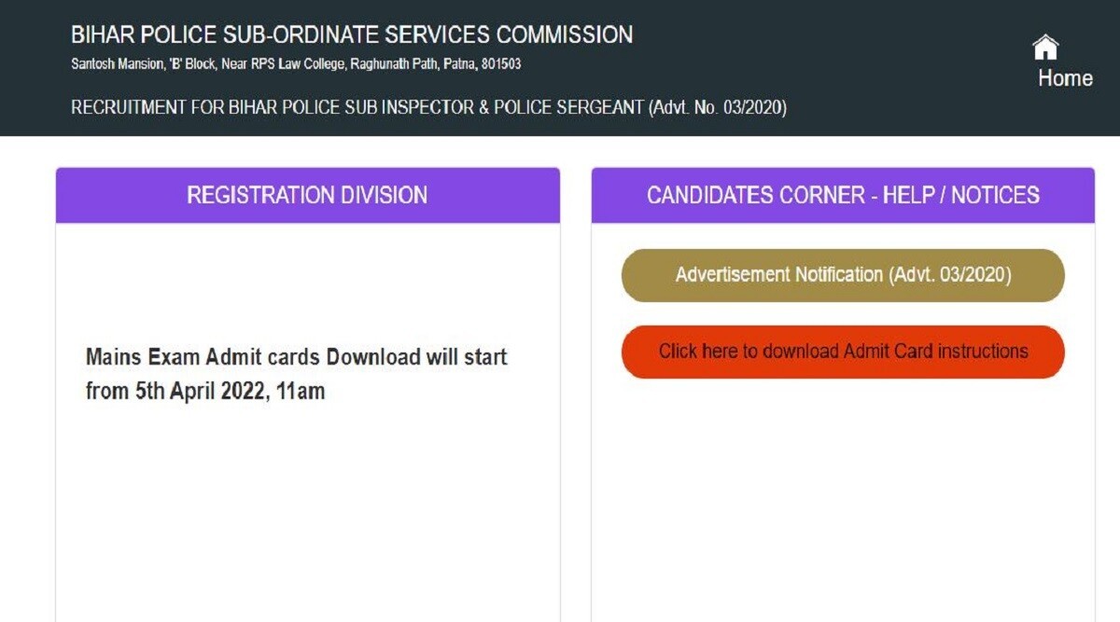Open the Advertisement Notification (Advt. 03/2020) button
The image size is (1120, 622).
pos(843,275)
